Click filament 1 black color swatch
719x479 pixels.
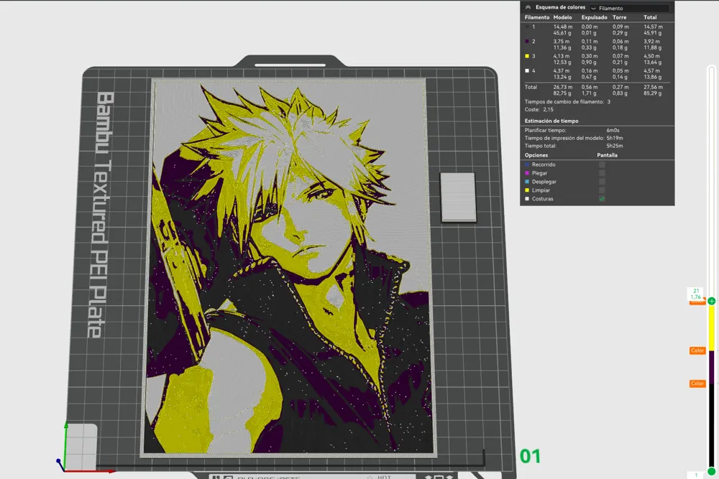[x=527, y=27]
